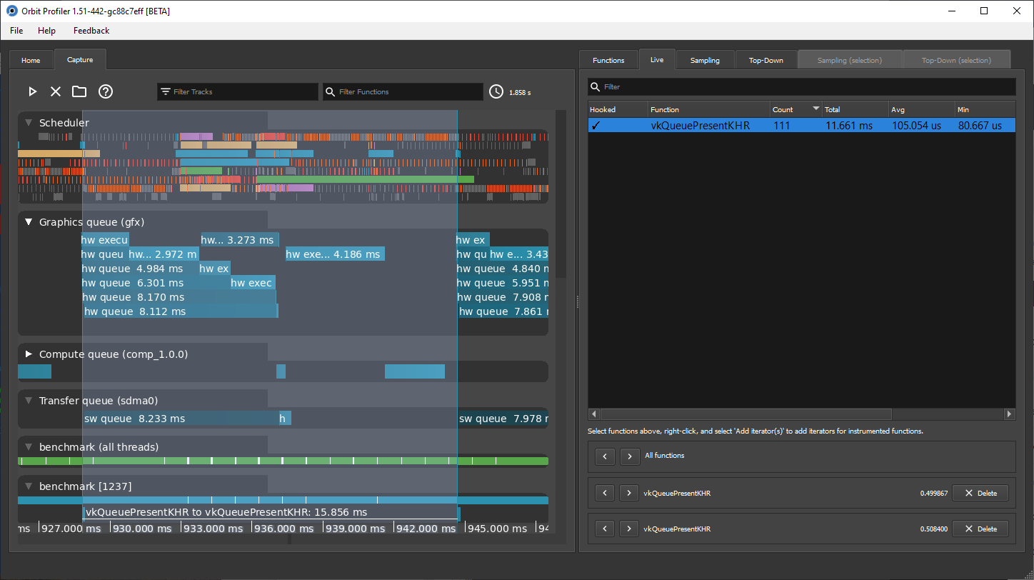1034x580 pixels.
Task: Click the 11.661 ms total cell
Action: tap(855, 125)
